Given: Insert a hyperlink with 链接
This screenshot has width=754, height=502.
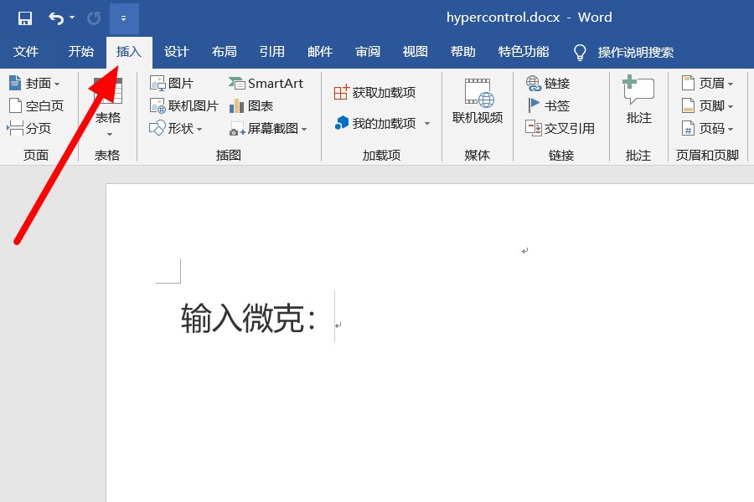Looking at the screenshot, I should 547,83.
